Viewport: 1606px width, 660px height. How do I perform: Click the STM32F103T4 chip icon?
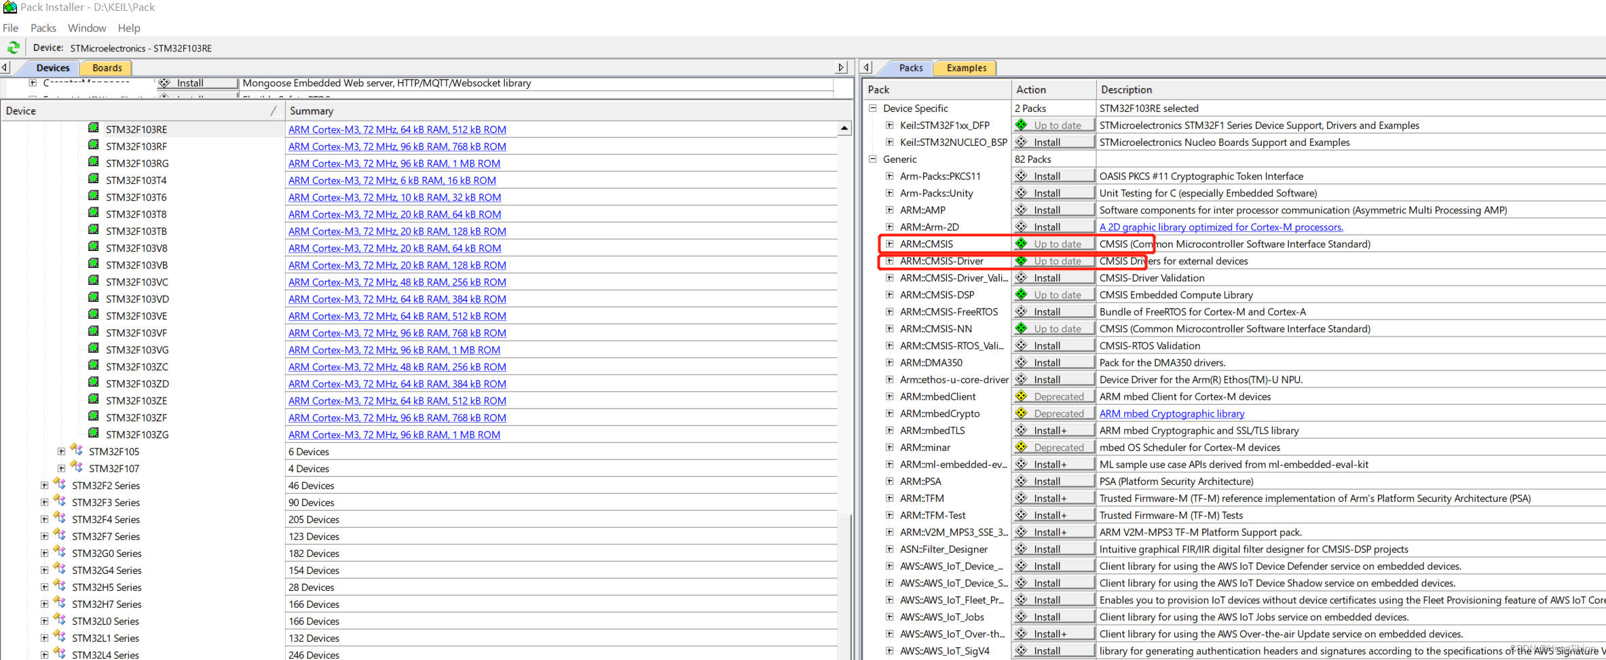coord(94,178)
